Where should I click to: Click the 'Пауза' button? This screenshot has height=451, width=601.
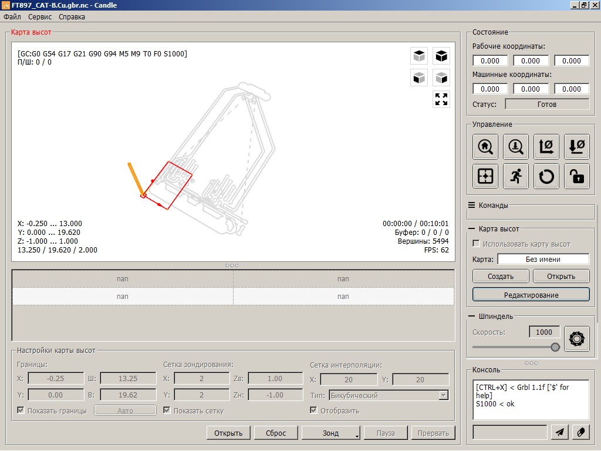pos(386,433)
